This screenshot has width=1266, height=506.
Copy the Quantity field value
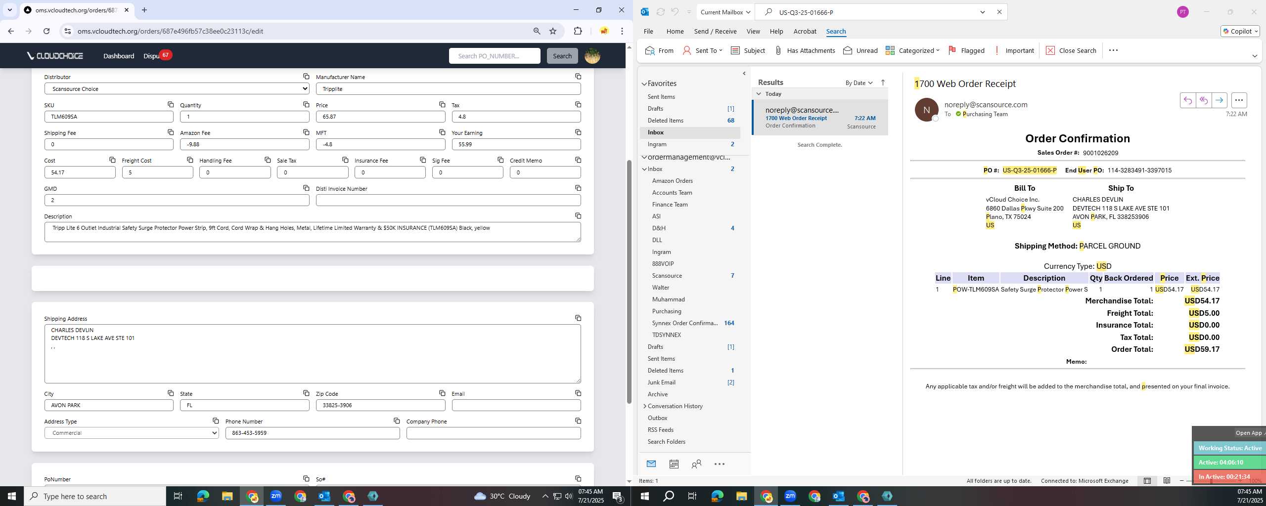click(x=306, y=105)
